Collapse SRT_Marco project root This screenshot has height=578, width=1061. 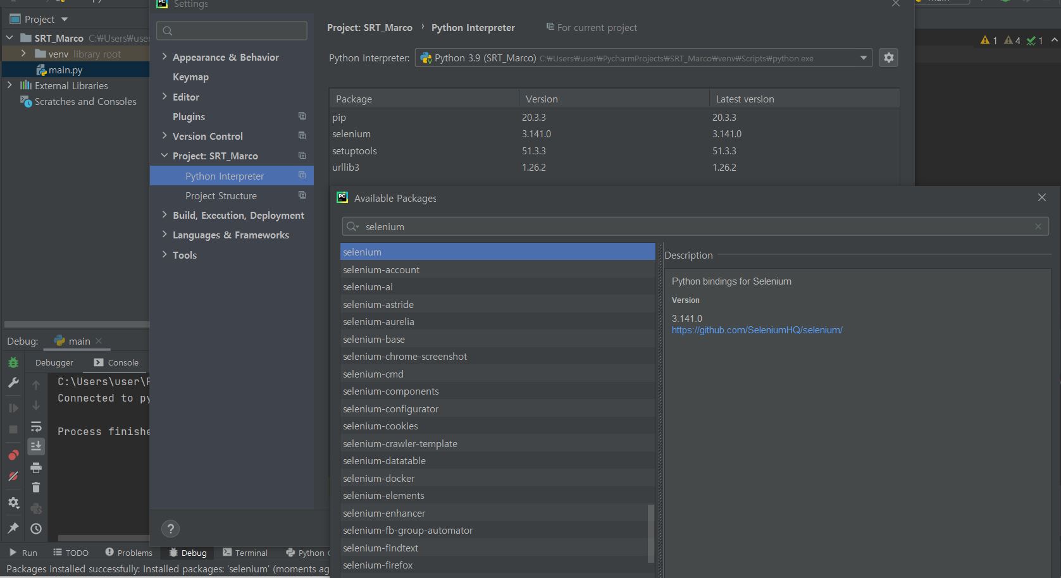(x=9, y=37)
